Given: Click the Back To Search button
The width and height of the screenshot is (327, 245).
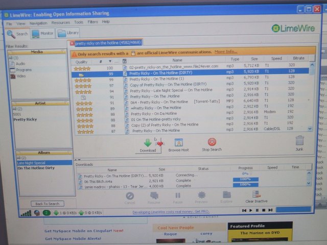Looking at the screenshot, I should click(x=47, y=204).
